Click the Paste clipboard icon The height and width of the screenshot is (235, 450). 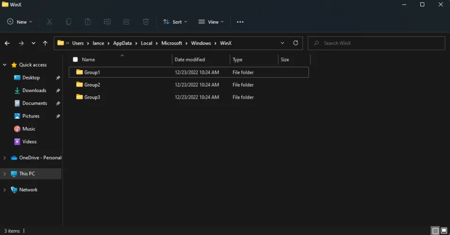pos(88,22)
